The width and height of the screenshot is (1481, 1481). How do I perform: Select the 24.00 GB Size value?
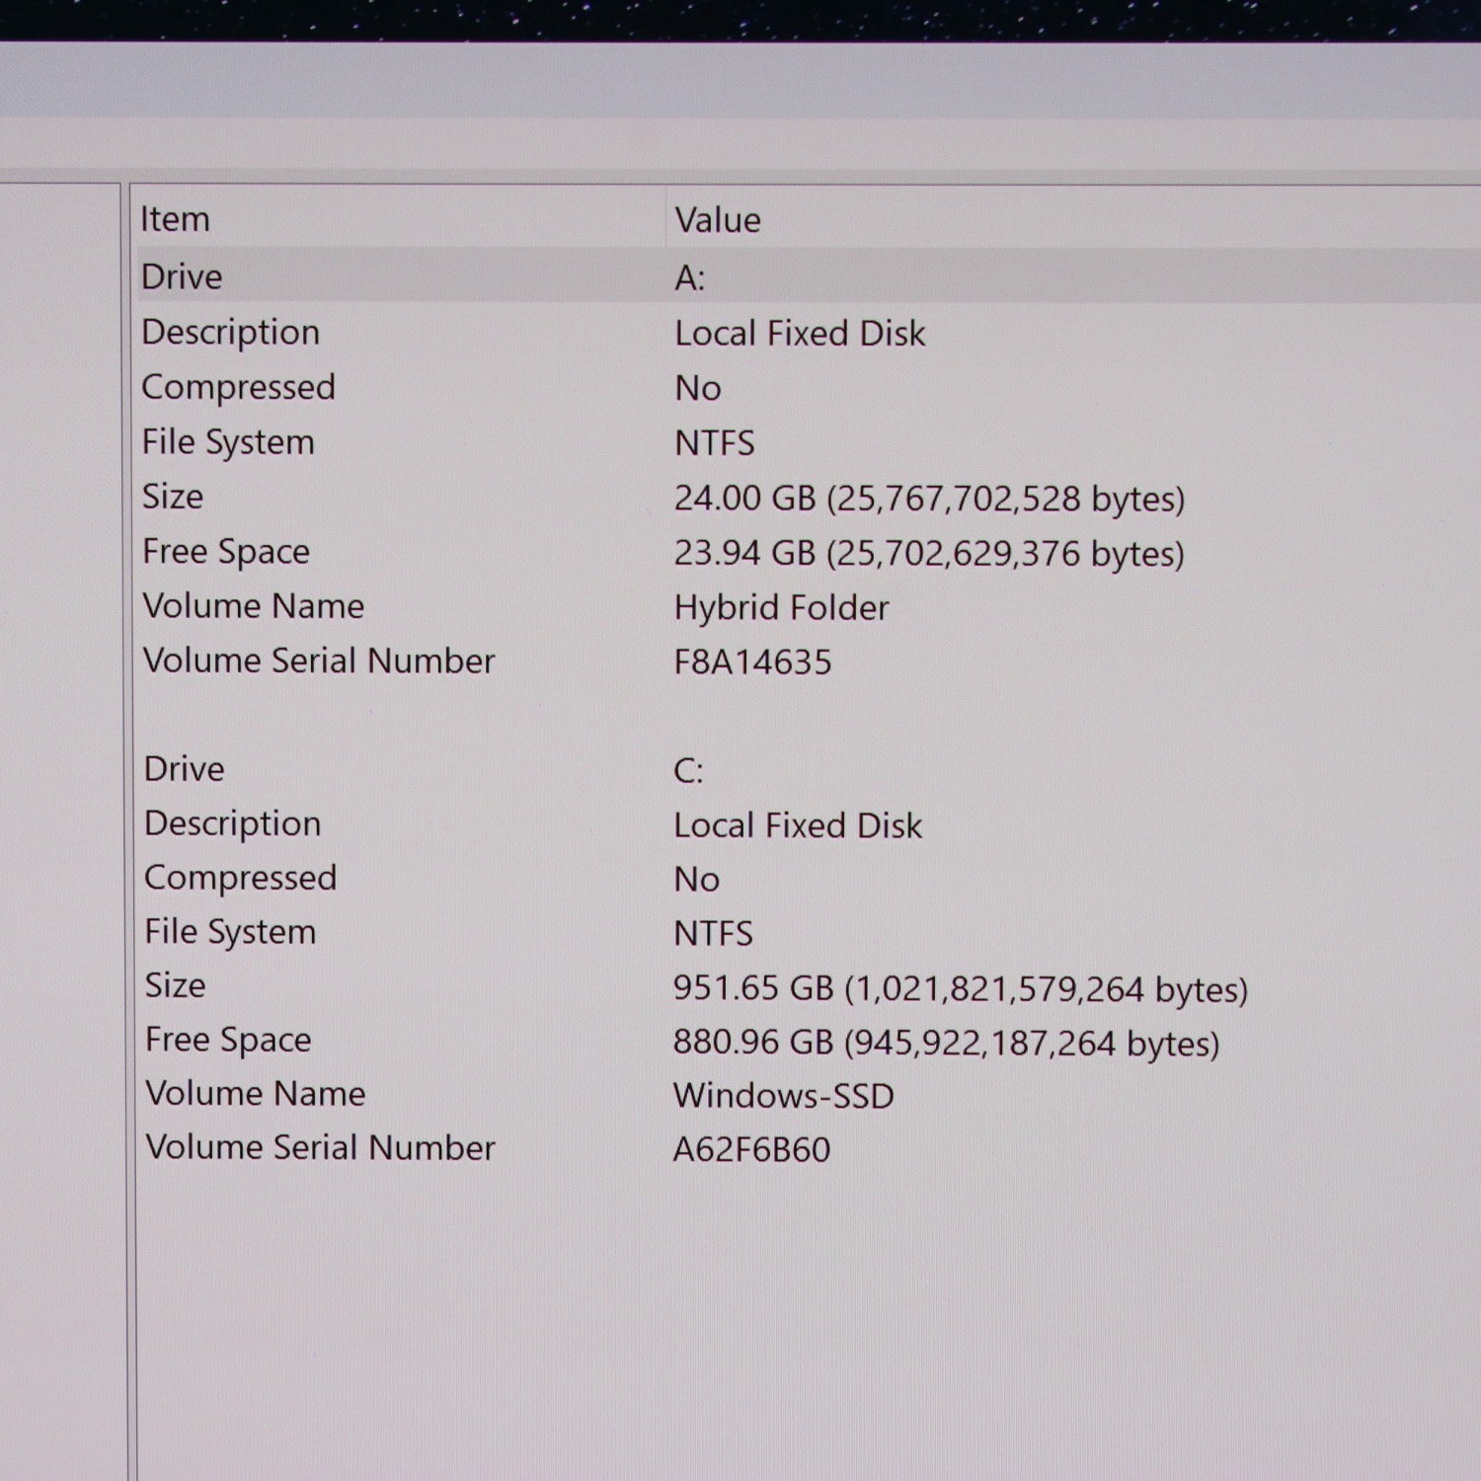[x=928, y=499]
